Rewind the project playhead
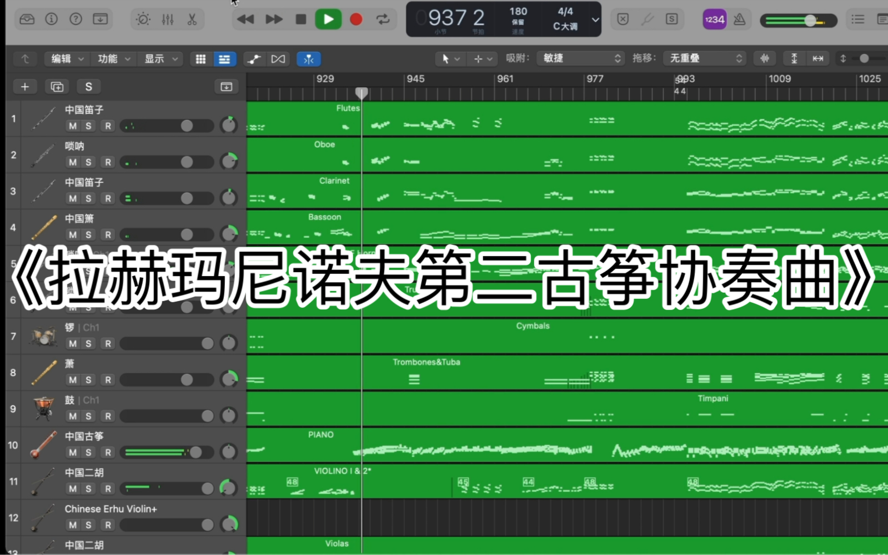The height and width of the screenshot is (555, 888). click(245, 19)
